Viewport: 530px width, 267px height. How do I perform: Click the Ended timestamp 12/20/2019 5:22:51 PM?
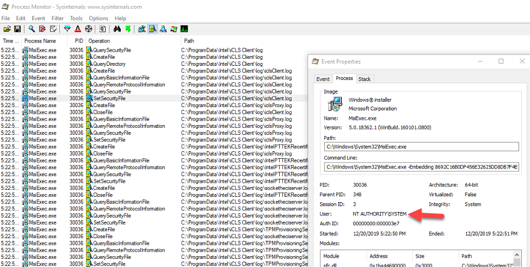(492, 233)
